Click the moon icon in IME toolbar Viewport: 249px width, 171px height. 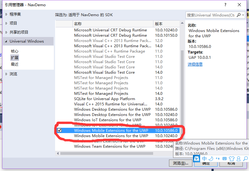pos(211,159)
